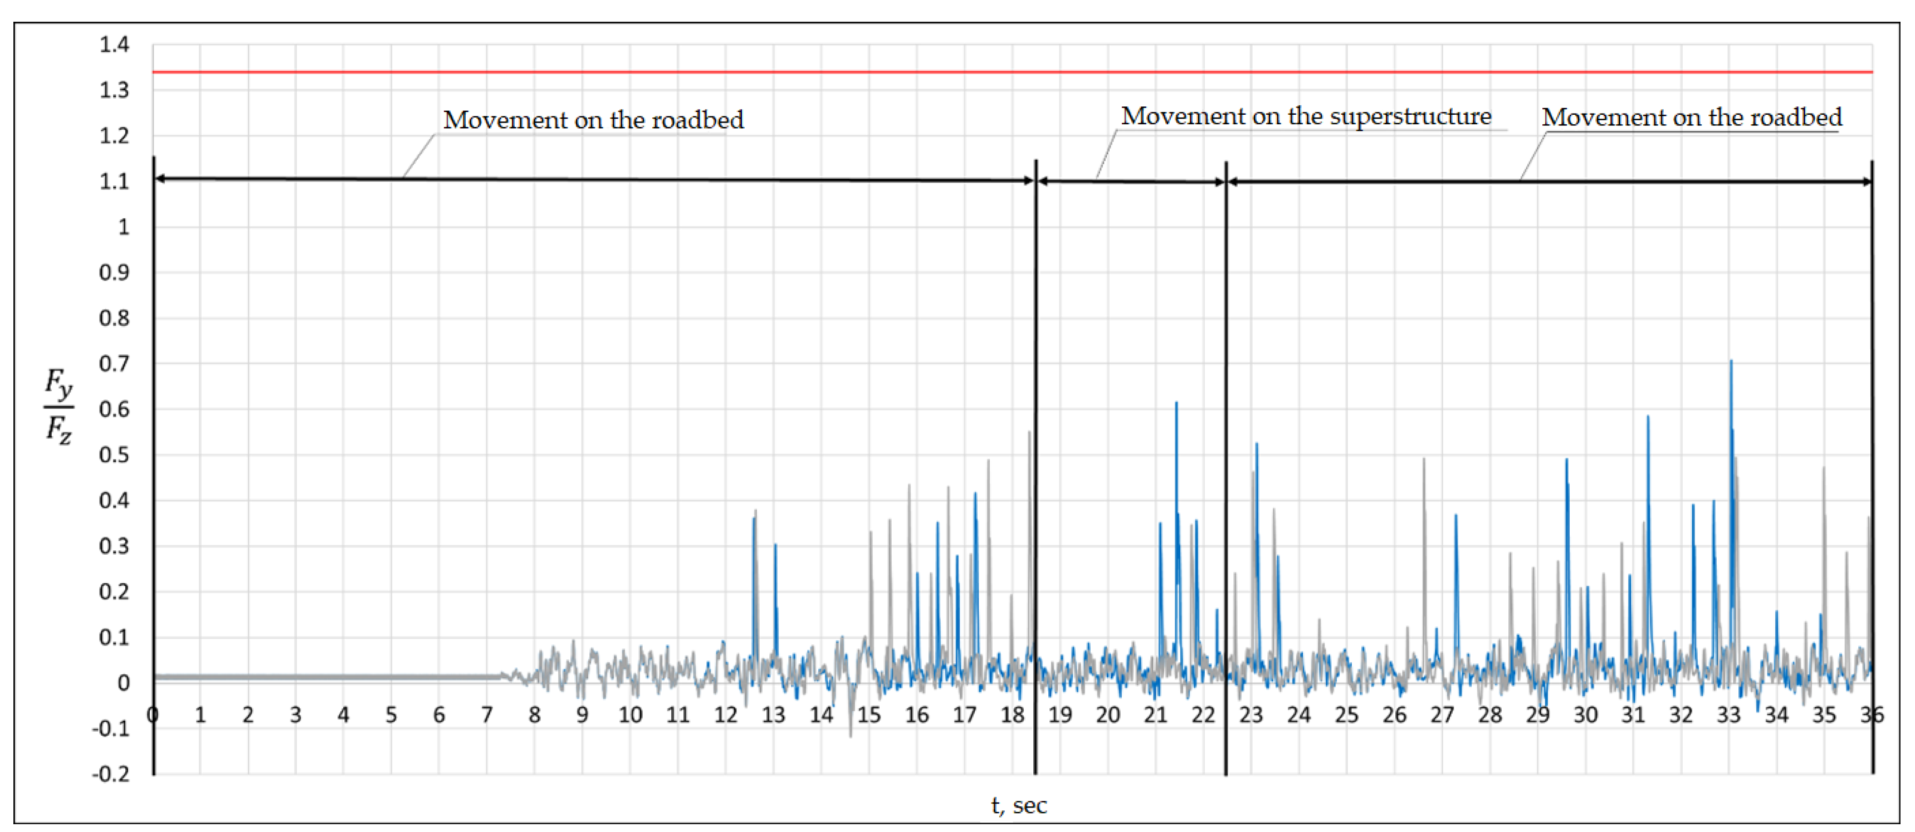Select the Movement on the superstructure label
Viewport: 1915px width, 832px height.
coord(1308,115)
